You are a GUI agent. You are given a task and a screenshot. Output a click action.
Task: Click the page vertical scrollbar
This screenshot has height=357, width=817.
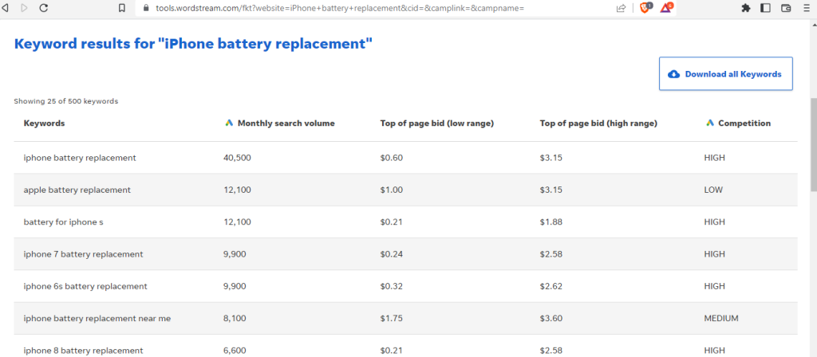point(813,146)
